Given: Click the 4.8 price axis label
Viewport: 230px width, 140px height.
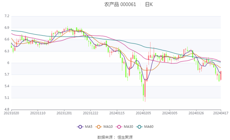Looking at the screenshot, I should click(7, 109).
